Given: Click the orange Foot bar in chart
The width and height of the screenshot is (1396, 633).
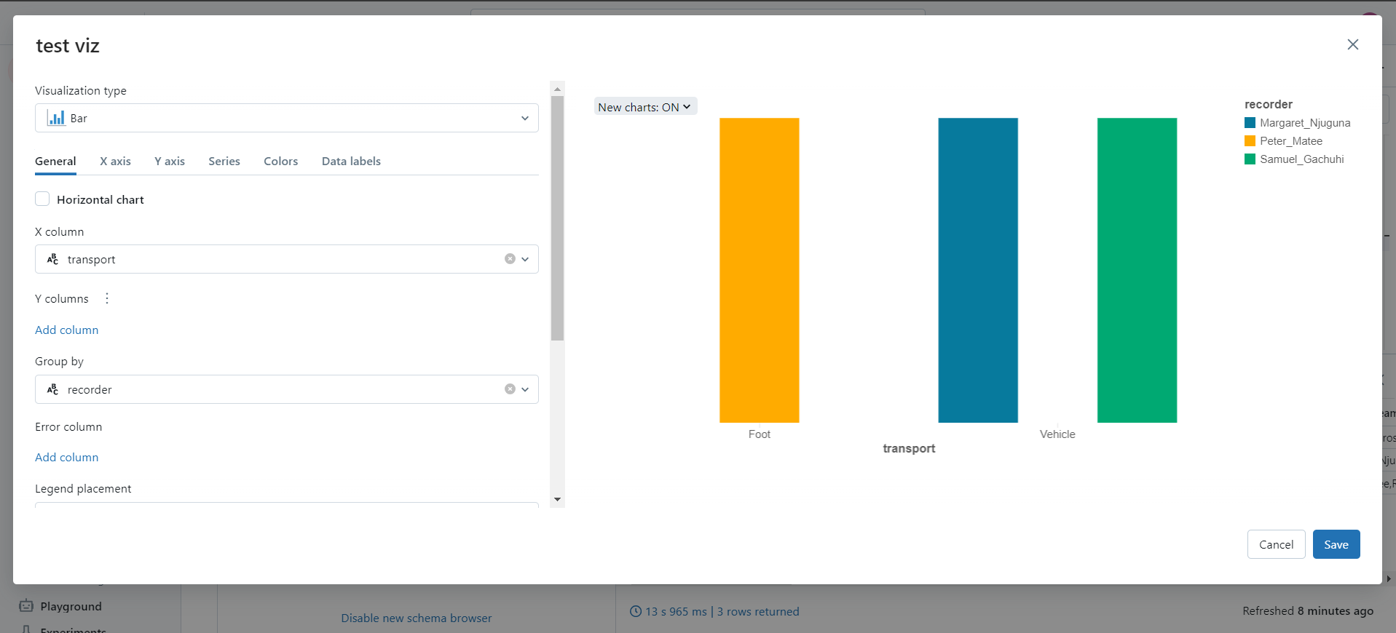Looking at the screenshot, I should [760, 270].
